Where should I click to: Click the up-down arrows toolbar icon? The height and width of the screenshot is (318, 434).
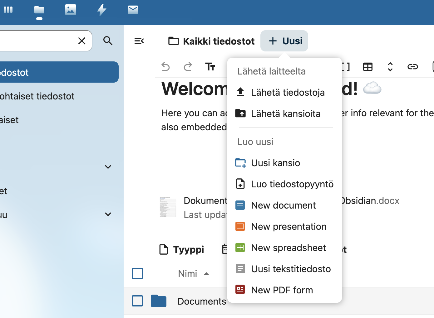(x=390, y=67)
